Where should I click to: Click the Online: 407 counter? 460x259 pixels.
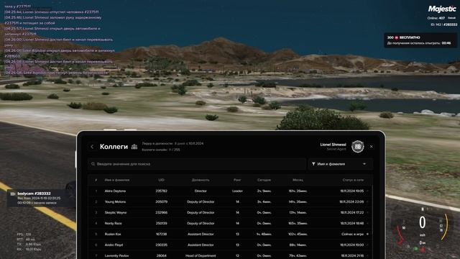436,18
